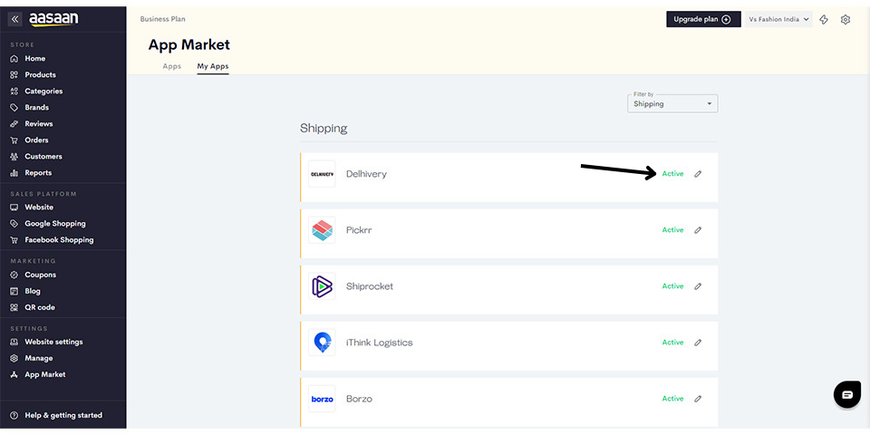Go to Reviews in sidebar
This screenshot has width=870, height=435.
[x=39, y=124]
